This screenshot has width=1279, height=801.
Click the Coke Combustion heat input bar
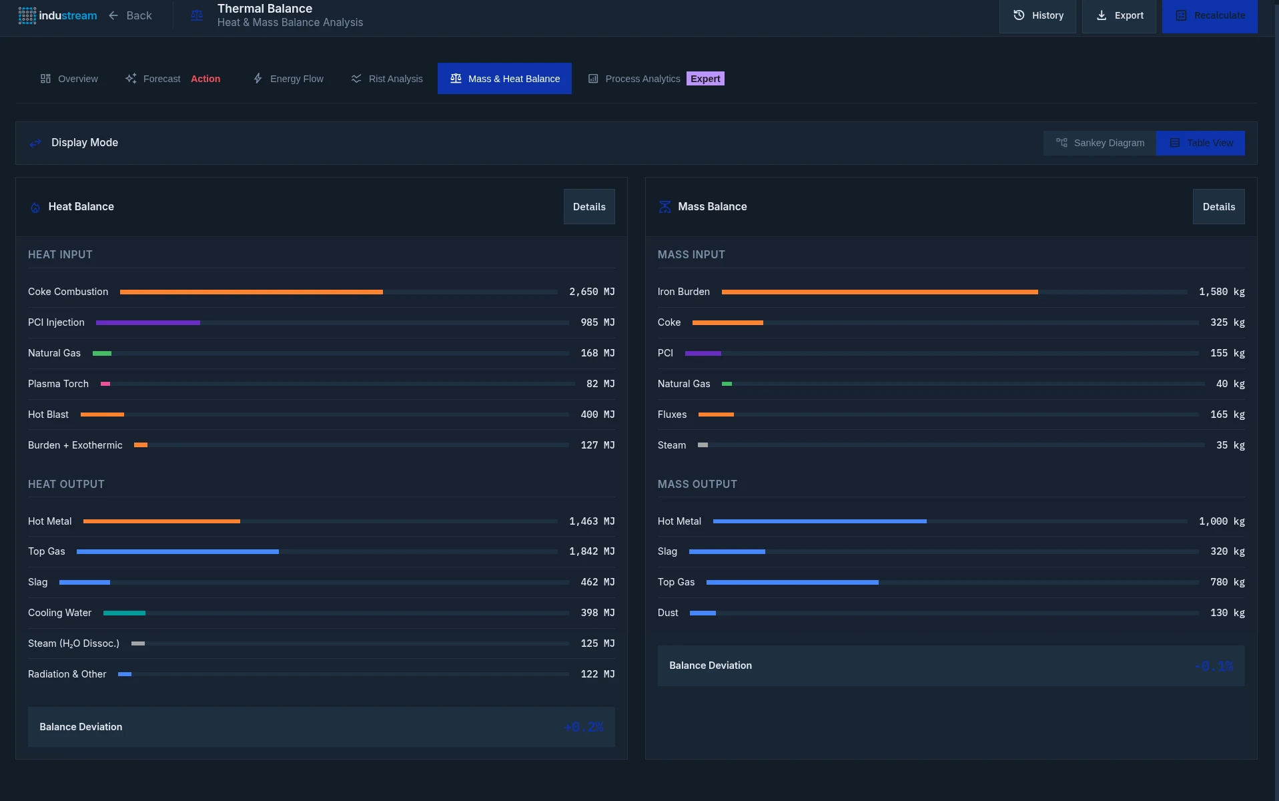pyautogui.click(x=252, y=292)
